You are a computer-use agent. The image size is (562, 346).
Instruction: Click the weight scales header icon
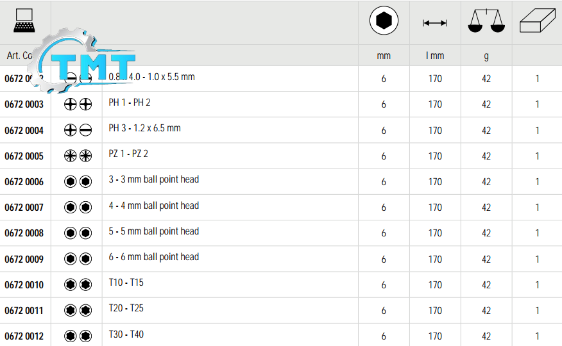(486, 22)
